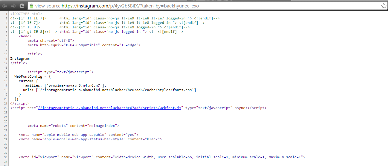This screenshot has height=166, width=389.
Task: Click line number 22 in the gutter
Action: coord(6,108)
